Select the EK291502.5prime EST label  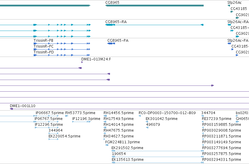click(127, 148)
